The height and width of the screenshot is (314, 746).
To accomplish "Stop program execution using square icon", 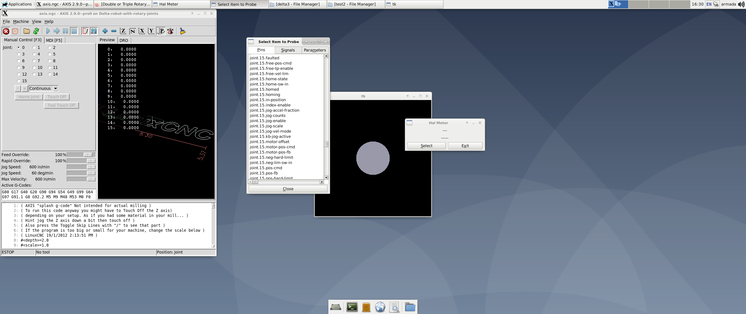I will [x=74, y=31].
